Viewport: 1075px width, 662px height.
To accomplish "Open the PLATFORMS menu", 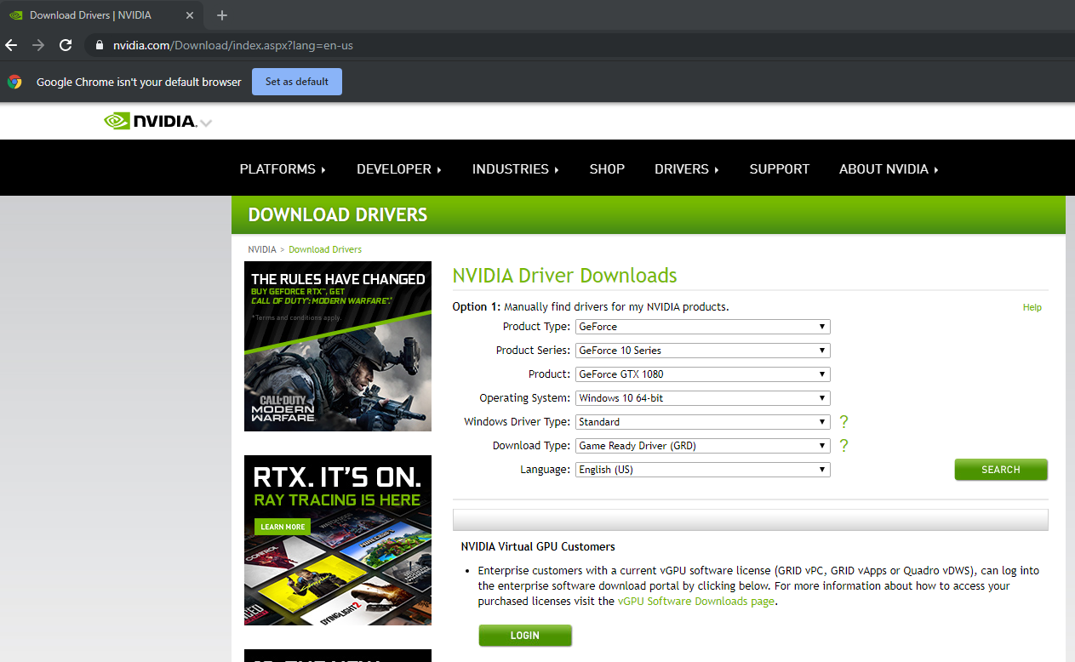I will point(283,169).
